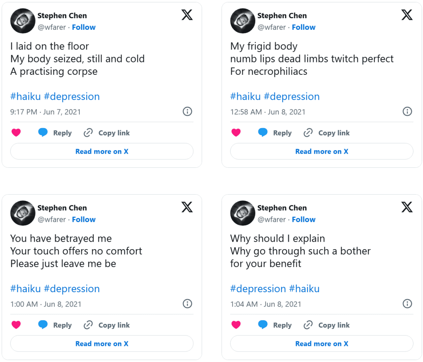Image resolution: width=423 pixels, height=362 pixels.
Task: Like the 'I laid on the floor' tweet
Action: [16, 133]
